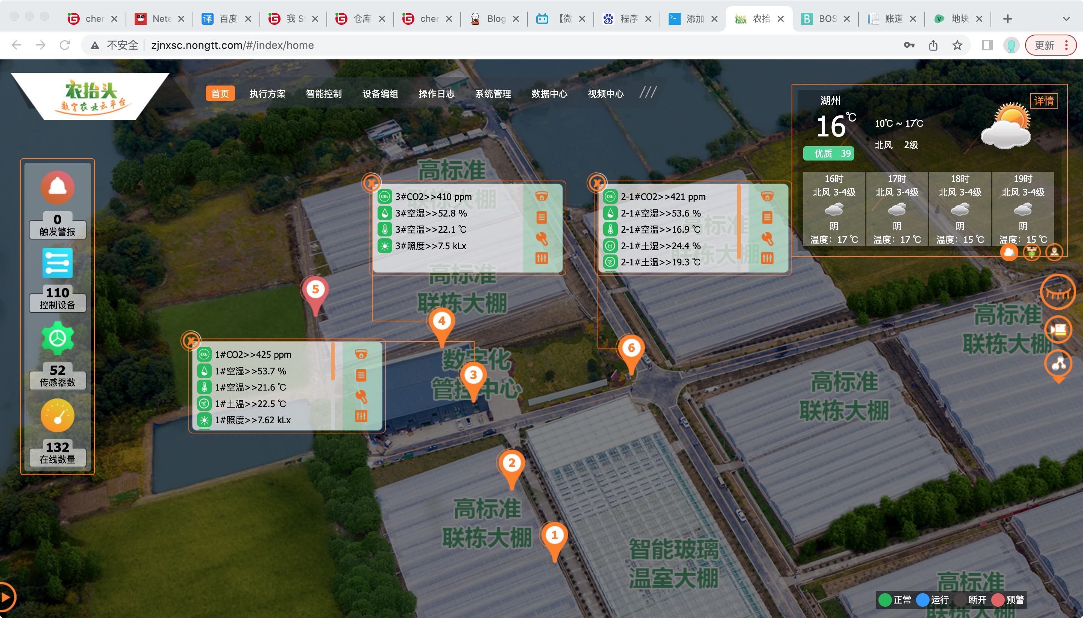
Task: Open the 操作日志 menu
Action: (437, 93)
